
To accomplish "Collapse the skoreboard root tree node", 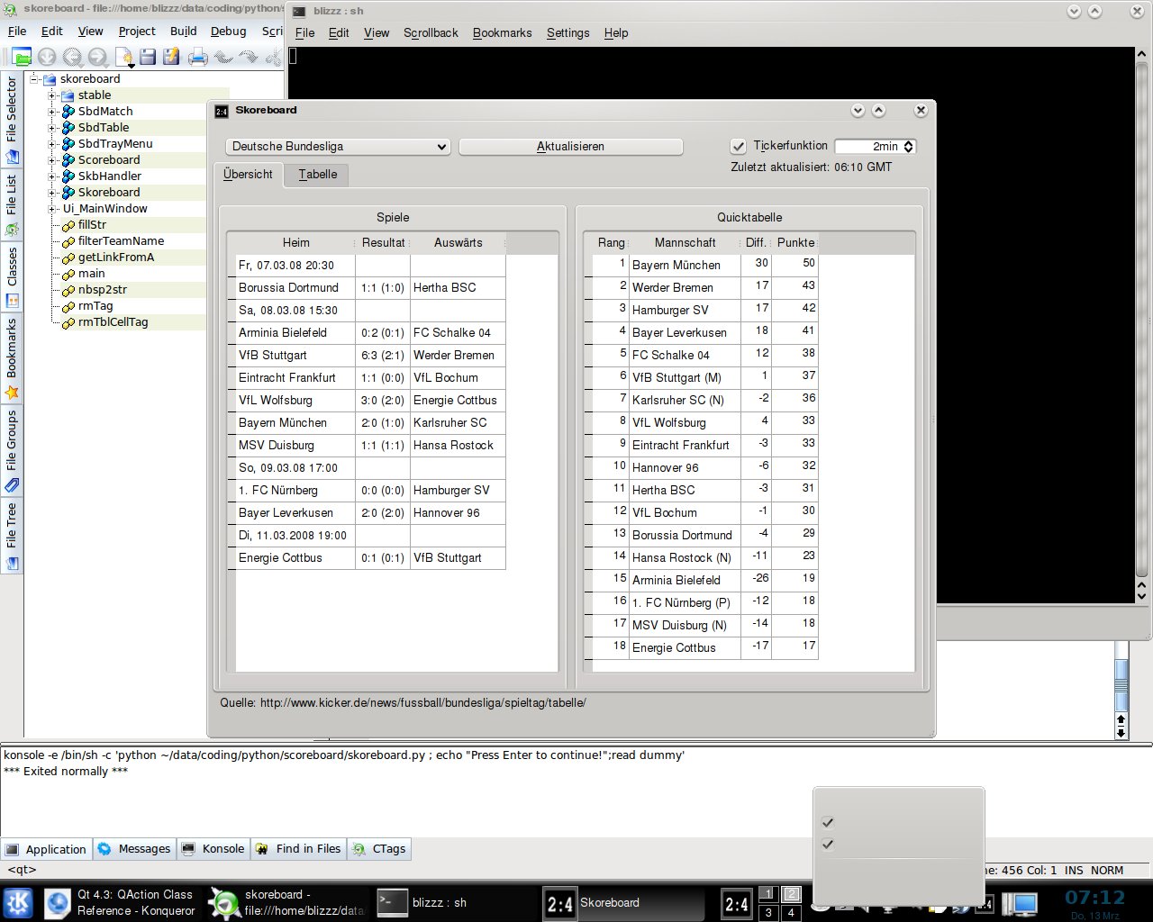I will (35, 79).
